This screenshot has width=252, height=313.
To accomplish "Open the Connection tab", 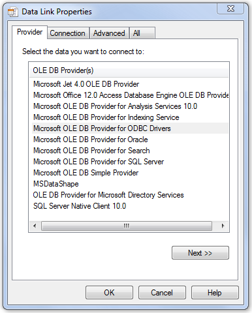I will pyautogui.click(x=67, y=33).
